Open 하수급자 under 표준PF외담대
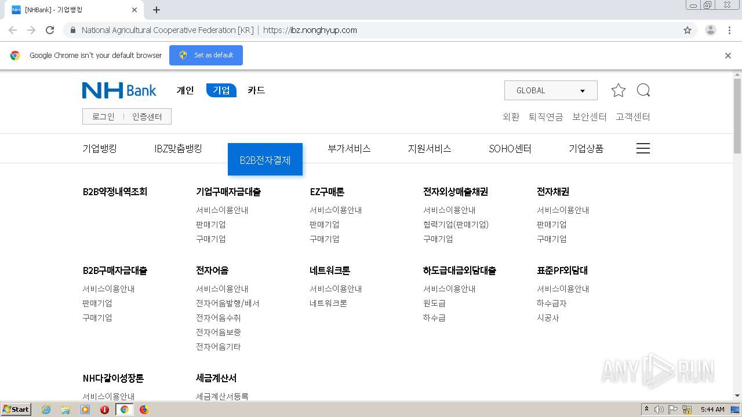Image resolution: width=742 pixels, height=417 pixels. (552, 303)
